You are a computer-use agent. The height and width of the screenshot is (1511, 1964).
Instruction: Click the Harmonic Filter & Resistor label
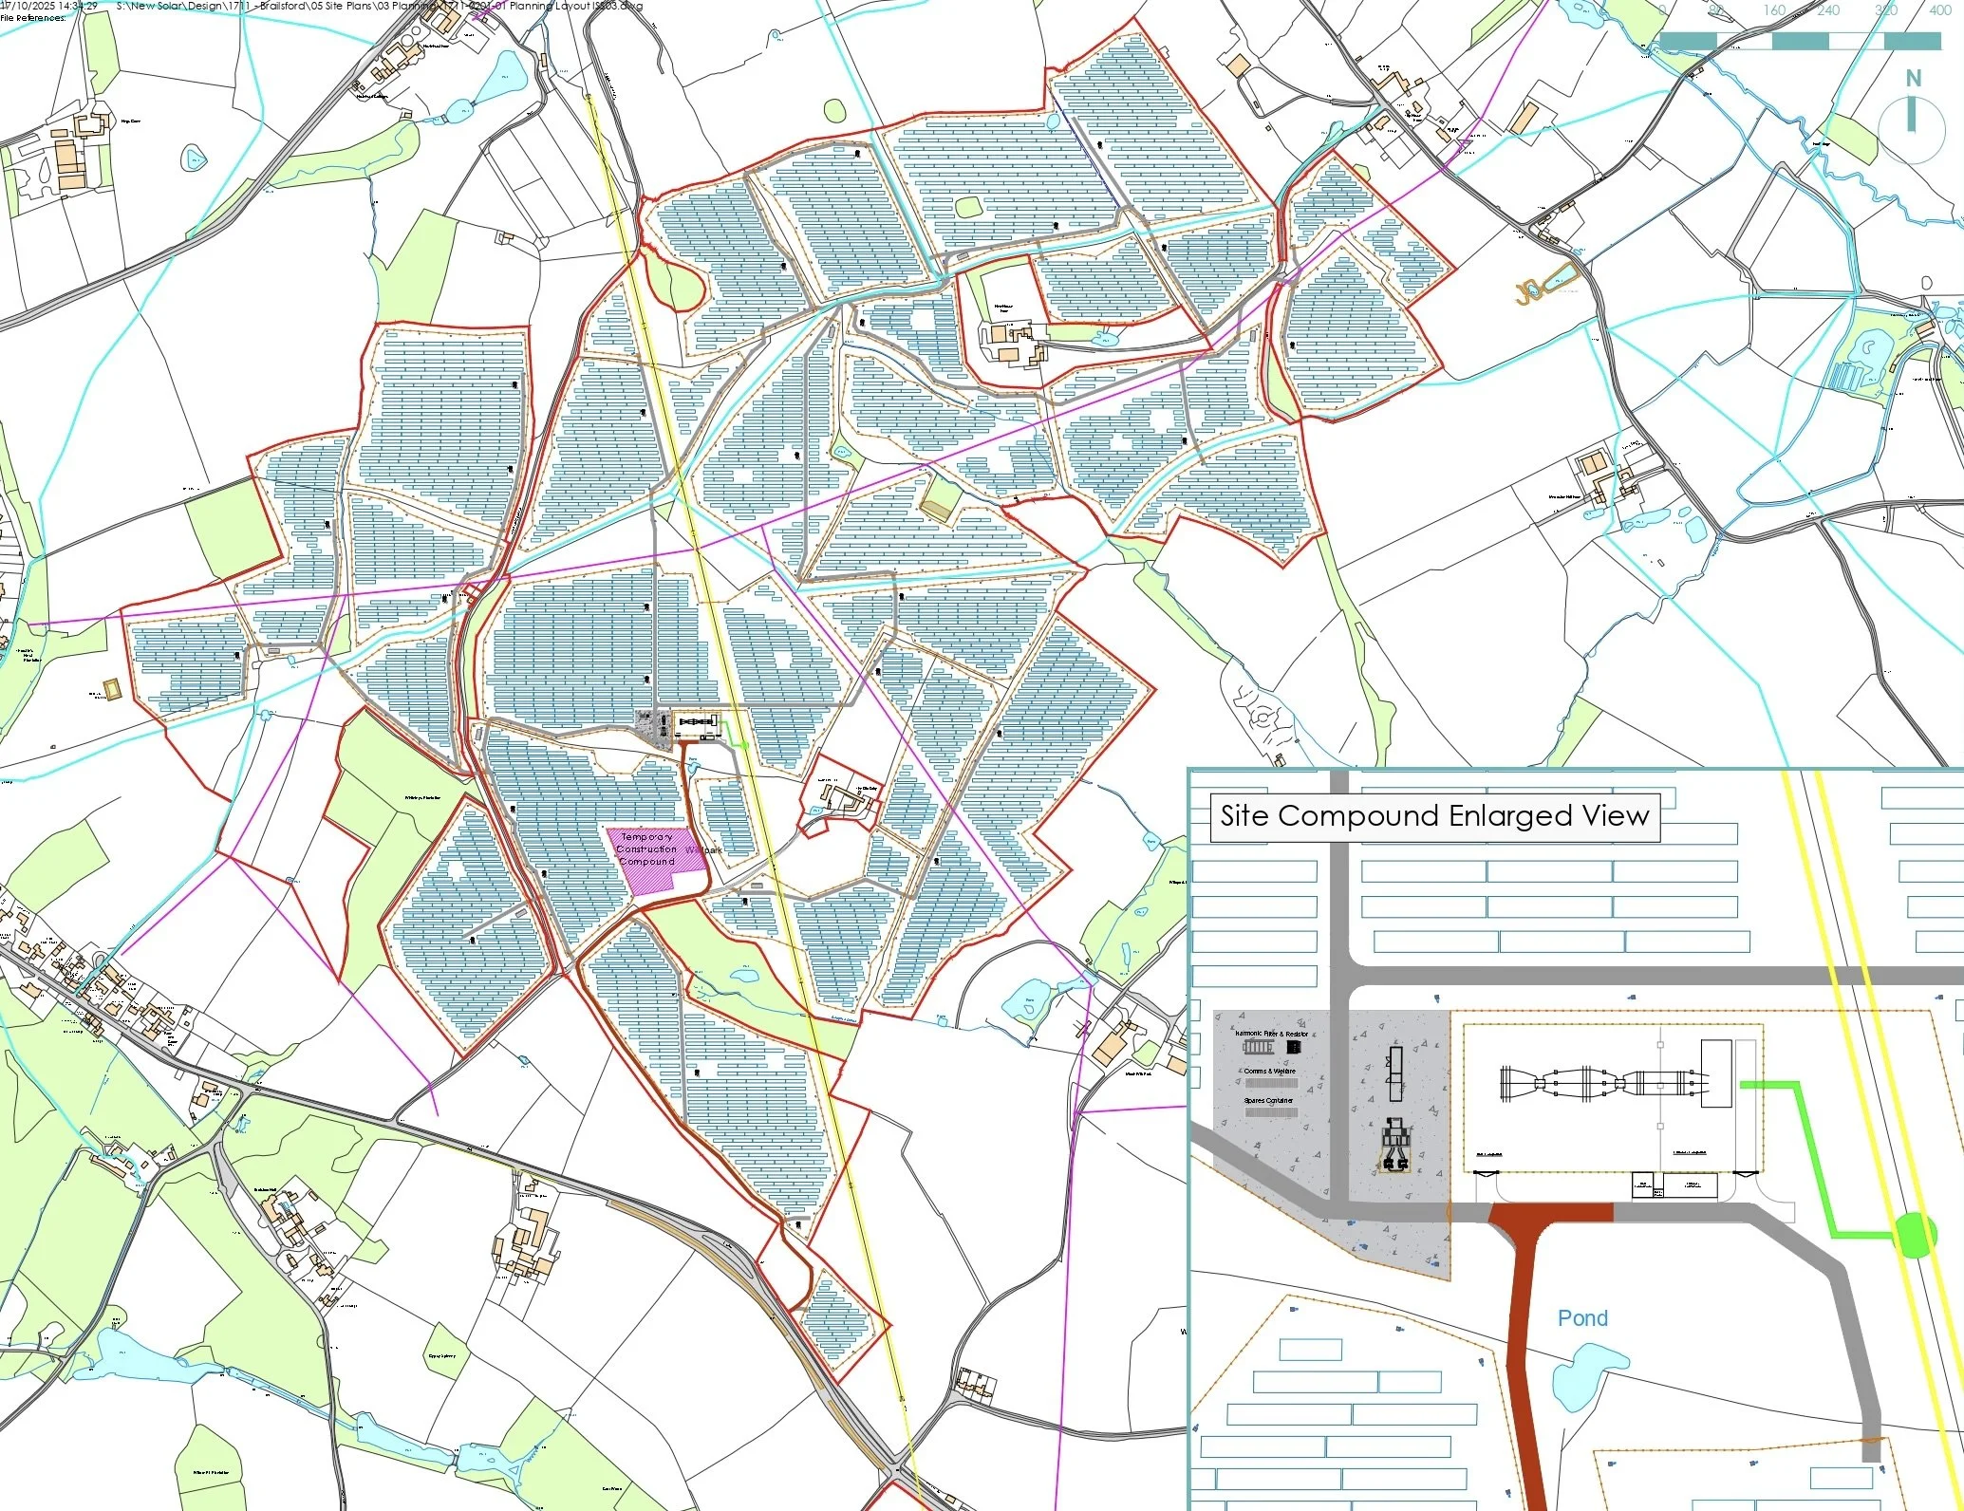[x=1271, y=1034]
